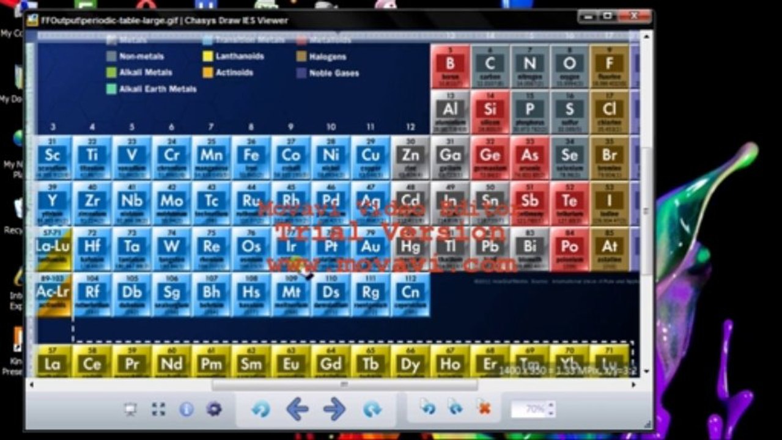Screen dimensions: 782x440
Task: Click the Antimony element tile Sb
Action: click(529, 204)
